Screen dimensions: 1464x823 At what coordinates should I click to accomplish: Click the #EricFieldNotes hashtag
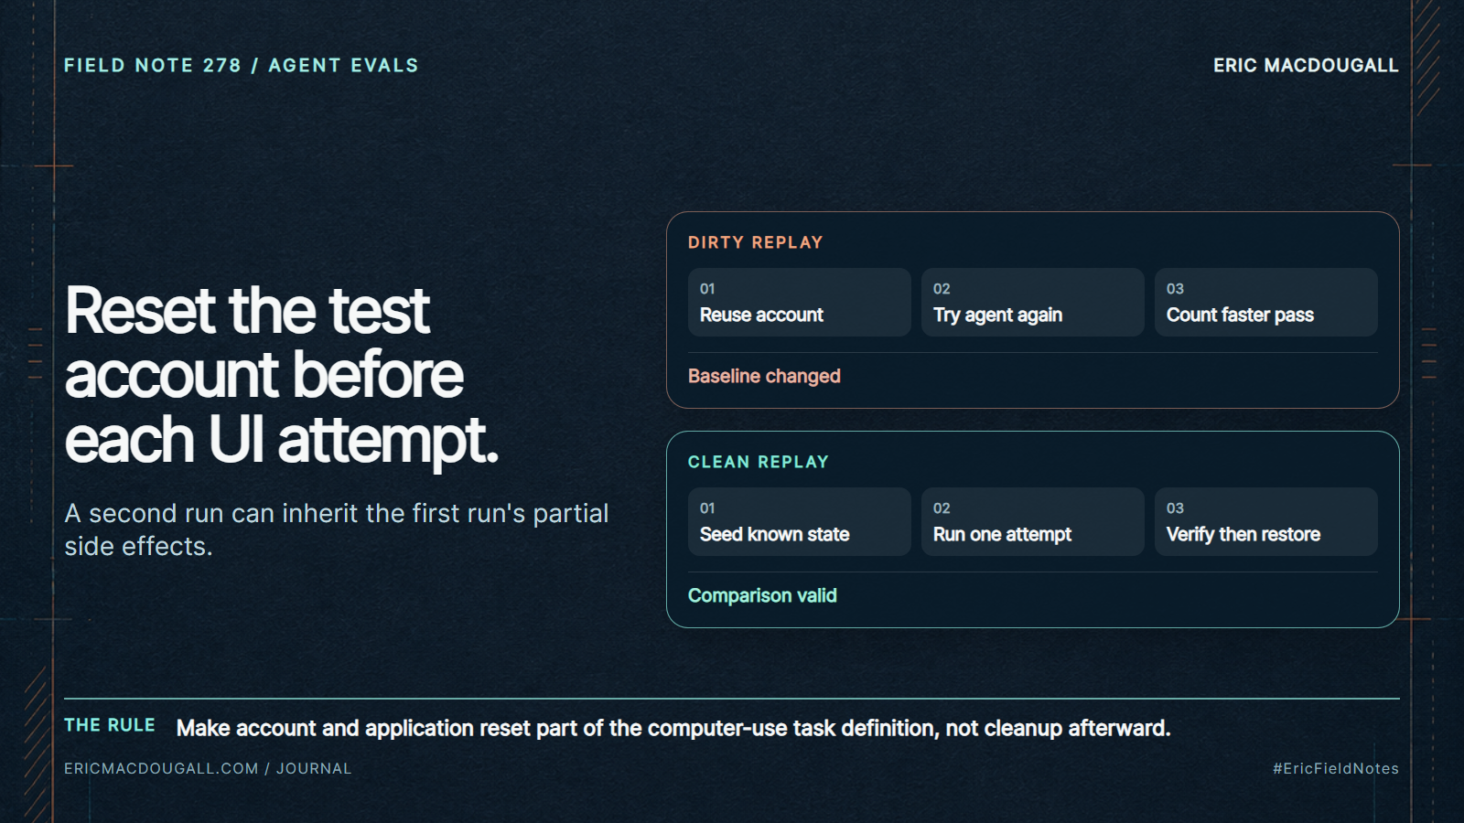click(1336, 768)
